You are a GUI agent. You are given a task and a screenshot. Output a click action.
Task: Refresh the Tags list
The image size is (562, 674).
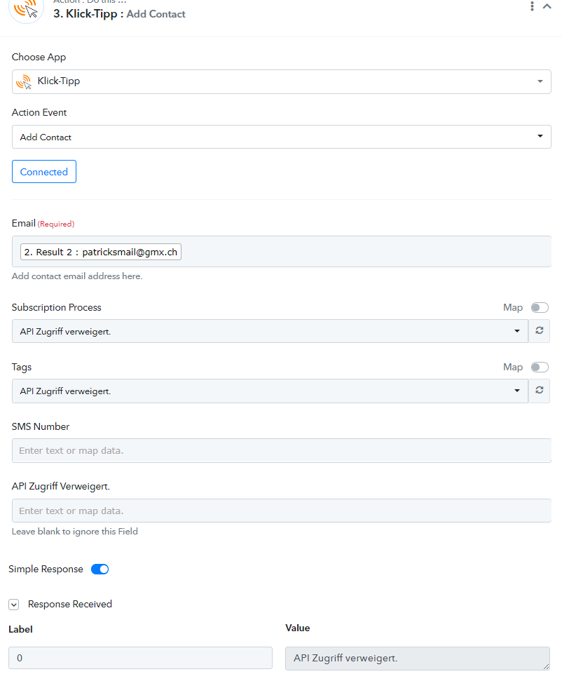point(540,390)
